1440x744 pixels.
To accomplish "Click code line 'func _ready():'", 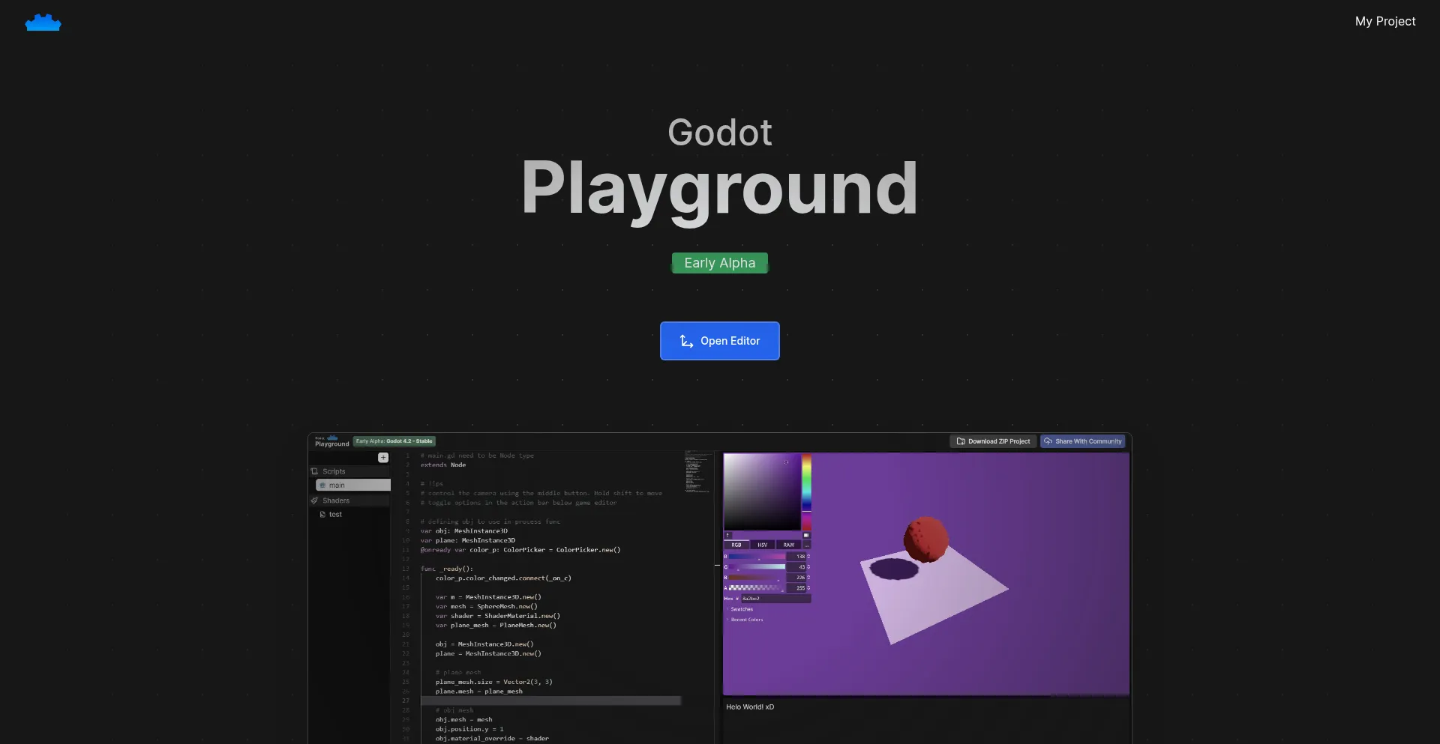I will 447,569.
